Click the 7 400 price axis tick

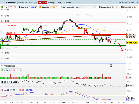click(130, 64)
